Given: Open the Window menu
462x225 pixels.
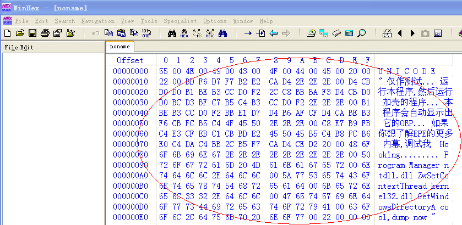Looking at the screenshot, I should 243,21.
